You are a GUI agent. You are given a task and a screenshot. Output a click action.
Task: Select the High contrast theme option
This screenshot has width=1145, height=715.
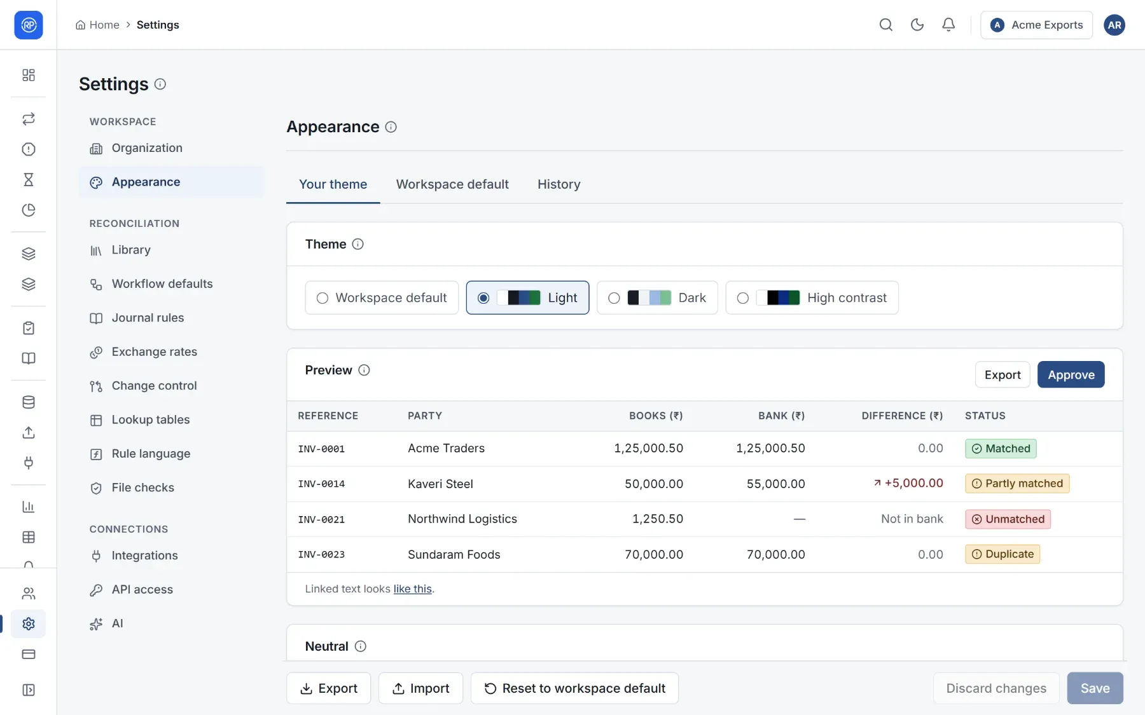[812, 297]
